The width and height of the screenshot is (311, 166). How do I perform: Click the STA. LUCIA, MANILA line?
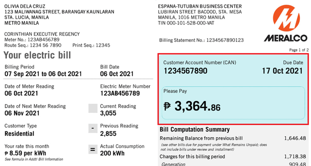[x=26, y=17]
